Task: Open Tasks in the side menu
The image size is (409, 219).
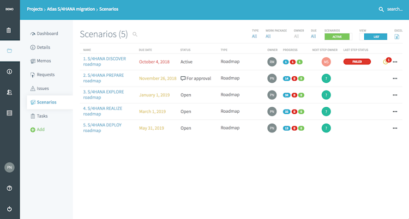Action: coord(39,116)
